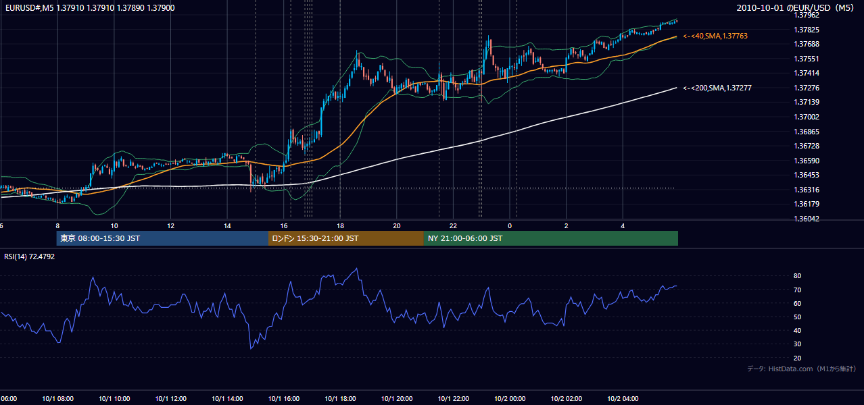Click the bottom time label 10/1 12:00
Image resolution: width=864 pixels, height=405 pixels.
click(171, 399)
